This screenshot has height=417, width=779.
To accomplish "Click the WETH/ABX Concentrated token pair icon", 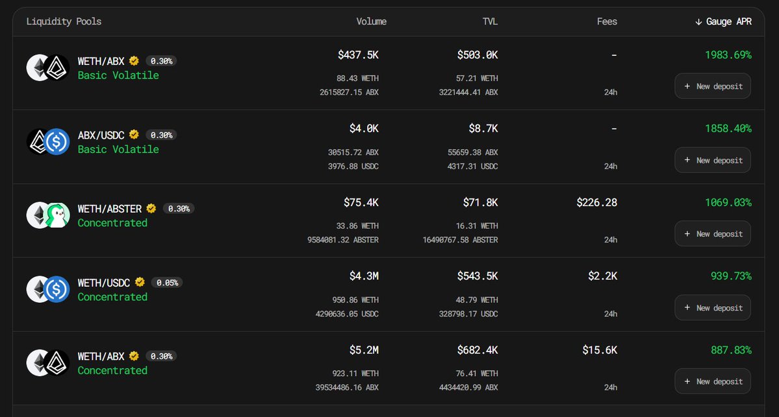I will tap(47, 363).
